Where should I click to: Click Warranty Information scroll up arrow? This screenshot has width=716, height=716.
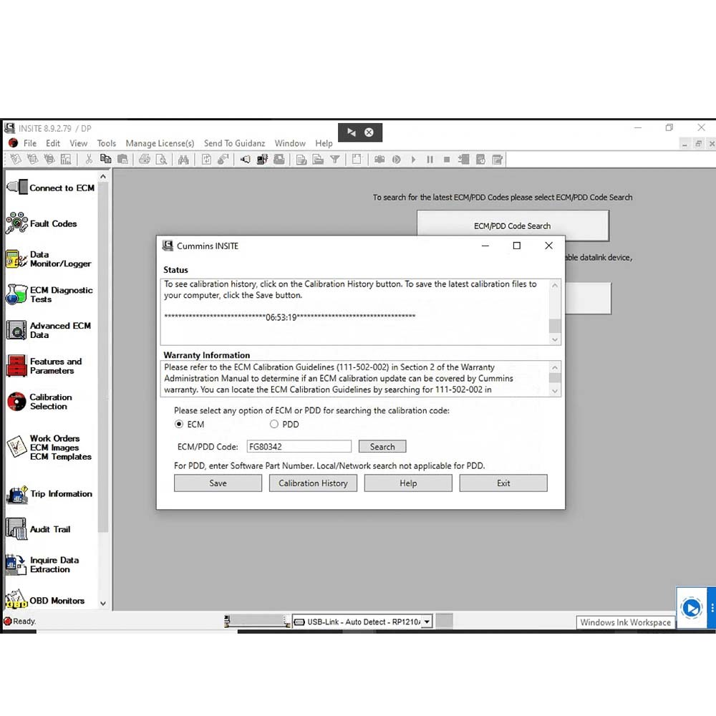tap(555, 367)
